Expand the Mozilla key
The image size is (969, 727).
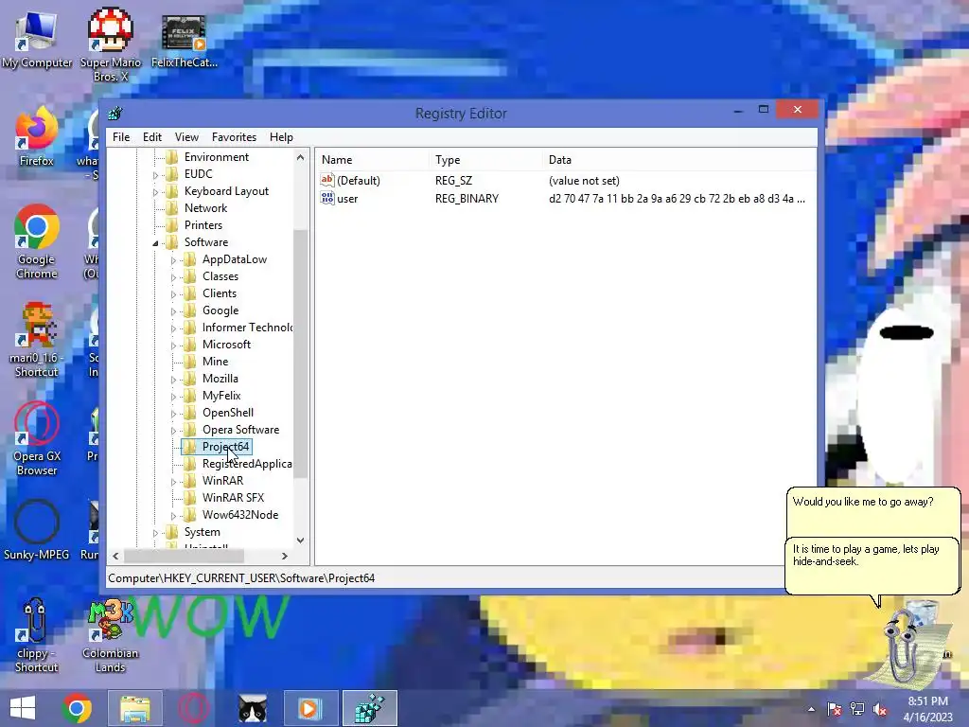(174, 379)
